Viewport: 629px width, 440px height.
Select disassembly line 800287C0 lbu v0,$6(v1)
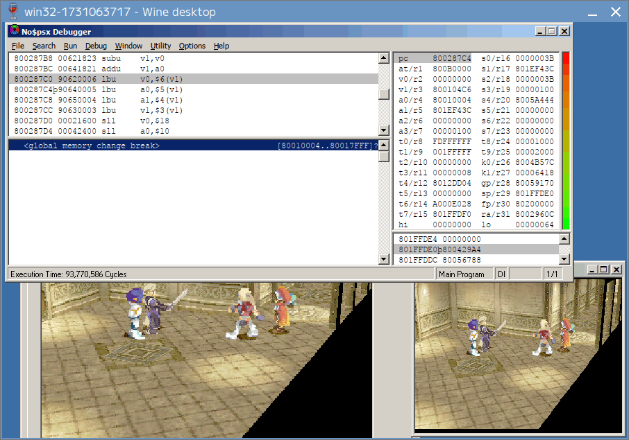(x=194, y=79)
